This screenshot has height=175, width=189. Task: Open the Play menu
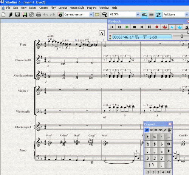point(53,8)
